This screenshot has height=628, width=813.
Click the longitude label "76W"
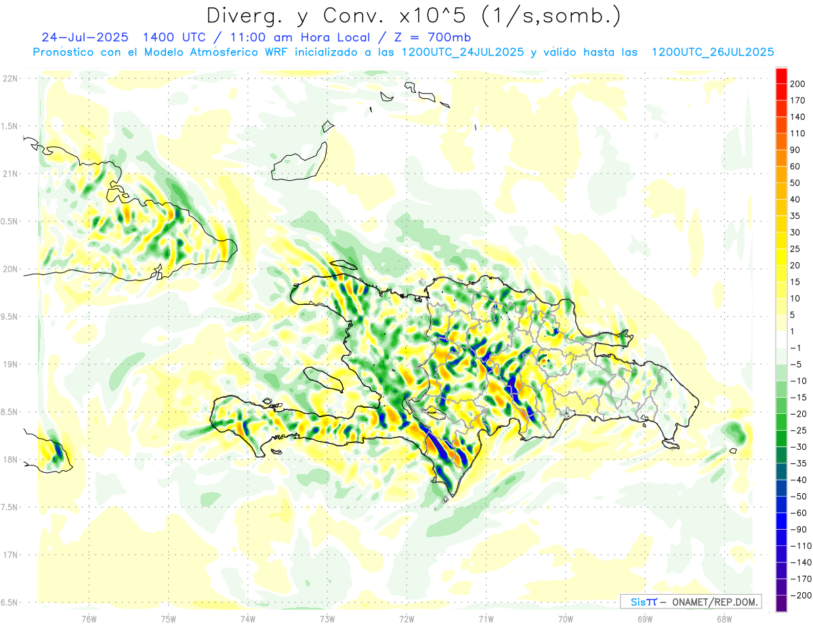(x=89, y=618)
